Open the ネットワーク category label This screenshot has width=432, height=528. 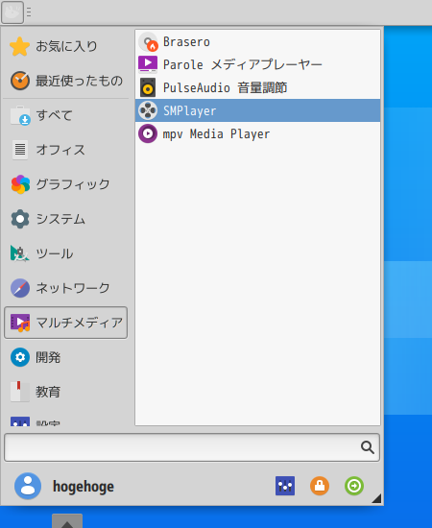pyautogui.click(x=73, y=288)
